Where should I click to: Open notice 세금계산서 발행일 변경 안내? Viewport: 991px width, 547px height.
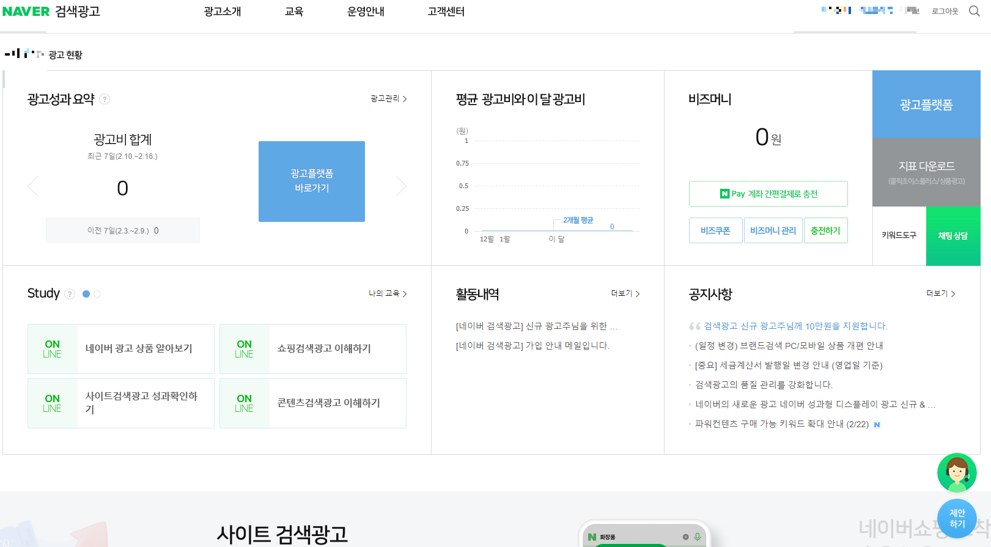[x=789, y=365]
